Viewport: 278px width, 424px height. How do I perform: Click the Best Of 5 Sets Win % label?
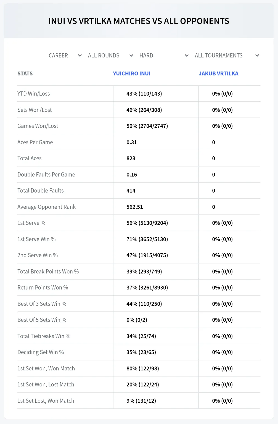pyautogui.click(x=42, y=320)
